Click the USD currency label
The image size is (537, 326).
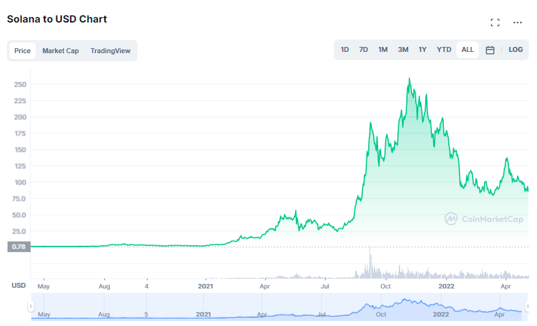coord(19,285)
